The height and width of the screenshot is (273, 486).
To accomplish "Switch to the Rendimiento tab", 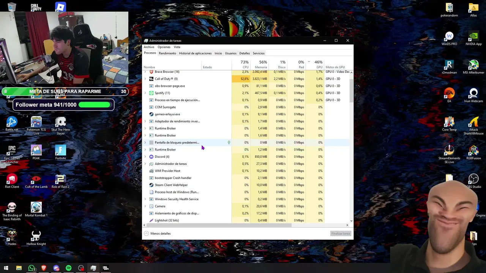I will click(x=167, y=53).
